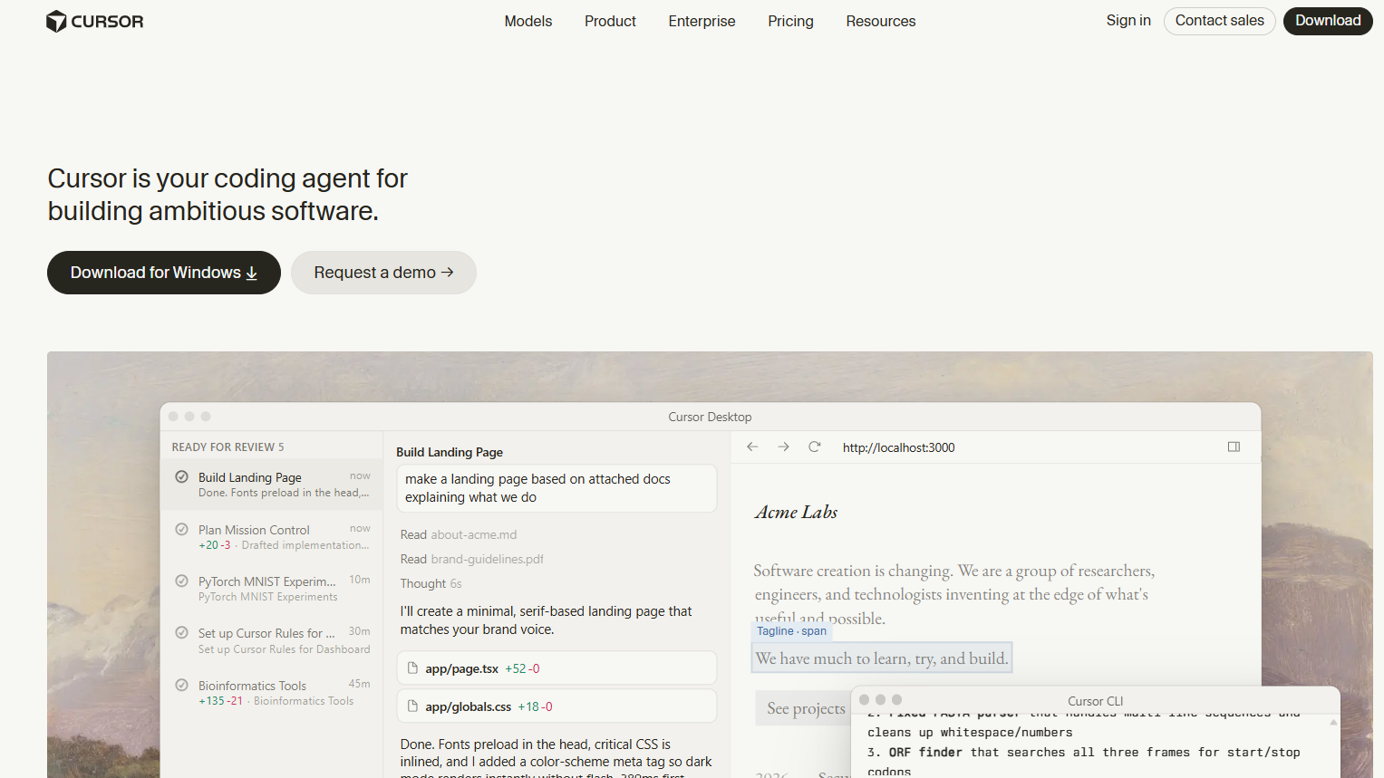Viewport: 1384px width, 778px height.
Task: Open the app/page.tsx file change card
Action: click(557, 668)
